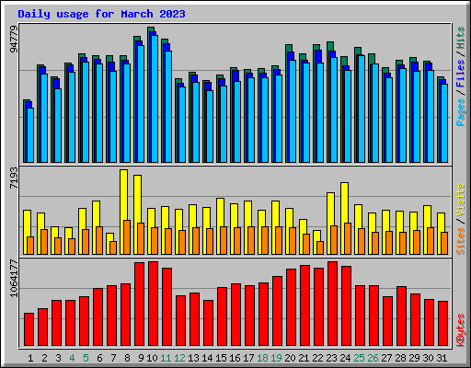Click day label 7 on the axis

[x=113, y=358]
